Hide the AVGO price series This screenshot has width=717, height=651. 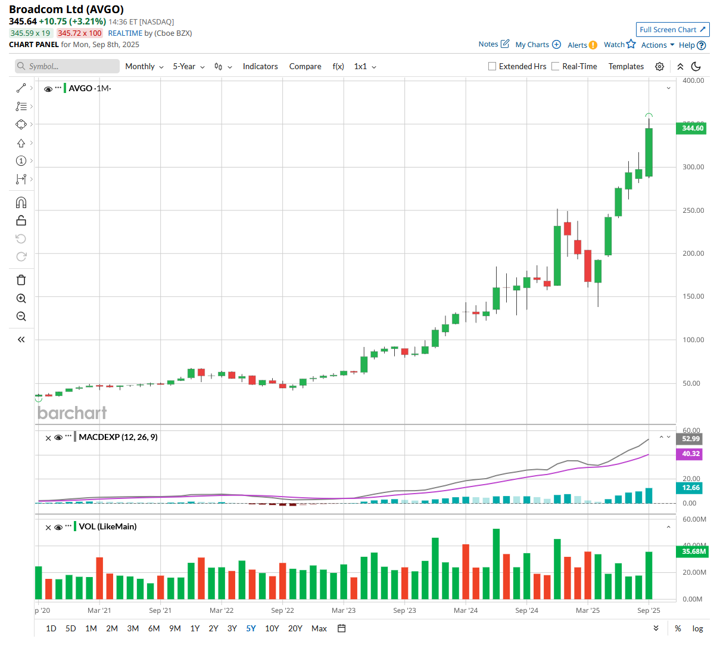point(48,88)
